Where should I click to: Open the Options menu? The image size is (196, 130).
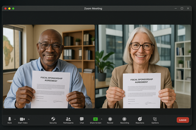(155, 120)
